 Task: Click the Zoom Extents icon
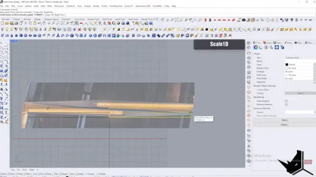click(63, 23)
